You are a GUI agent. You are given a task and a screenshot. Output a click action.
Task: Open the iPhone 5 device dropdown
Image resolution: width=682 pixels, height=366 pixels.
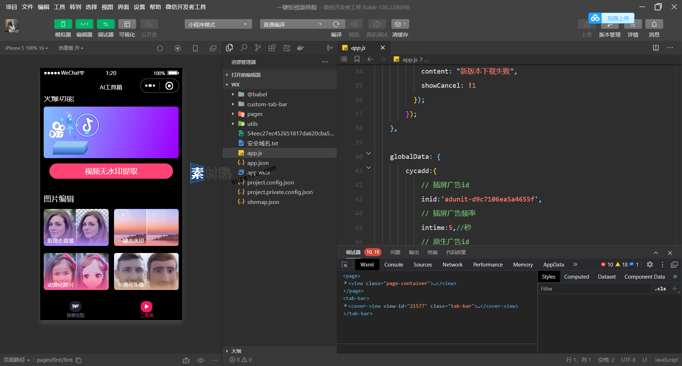click(x=26, y=48)
